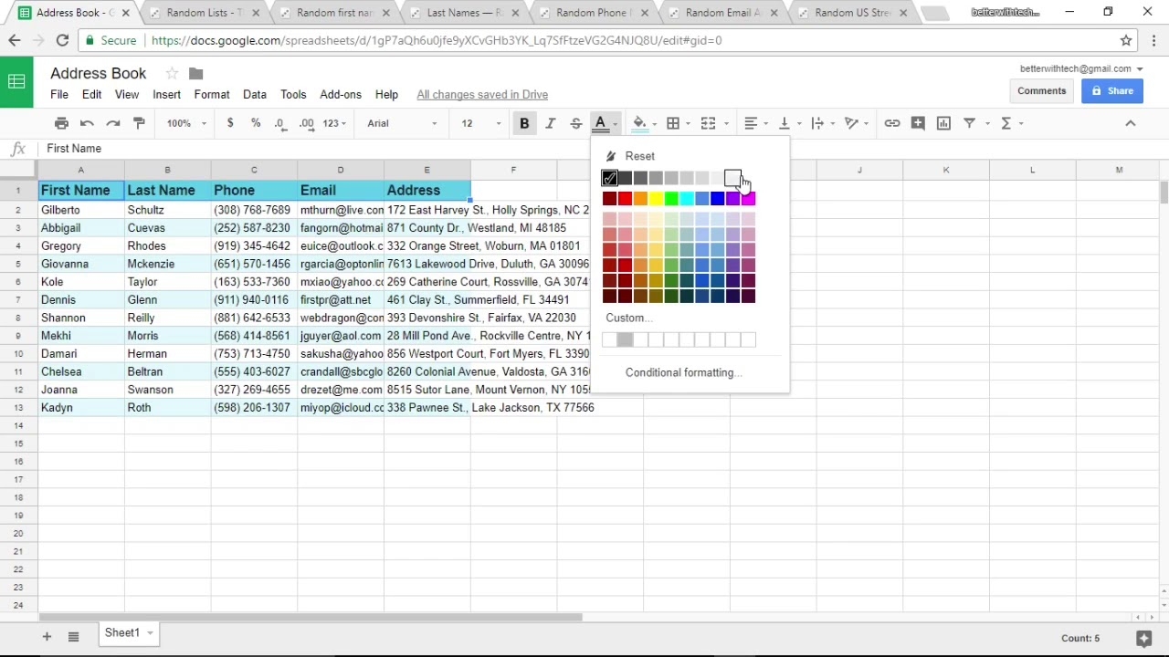Open the Borders tool icon
The height and width of the screenshot is (657, 1169).
673,123
